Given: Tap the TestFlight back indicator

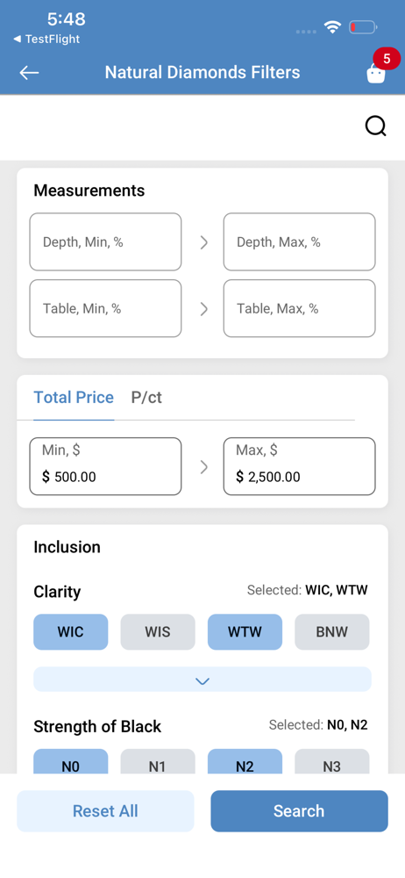Looking at the screenshot, I should tap(46, 40).
